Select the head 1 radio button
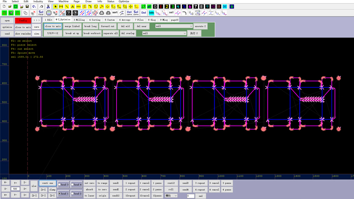The height and width of the screenshot is (199, 354). [x=59, y=194]
